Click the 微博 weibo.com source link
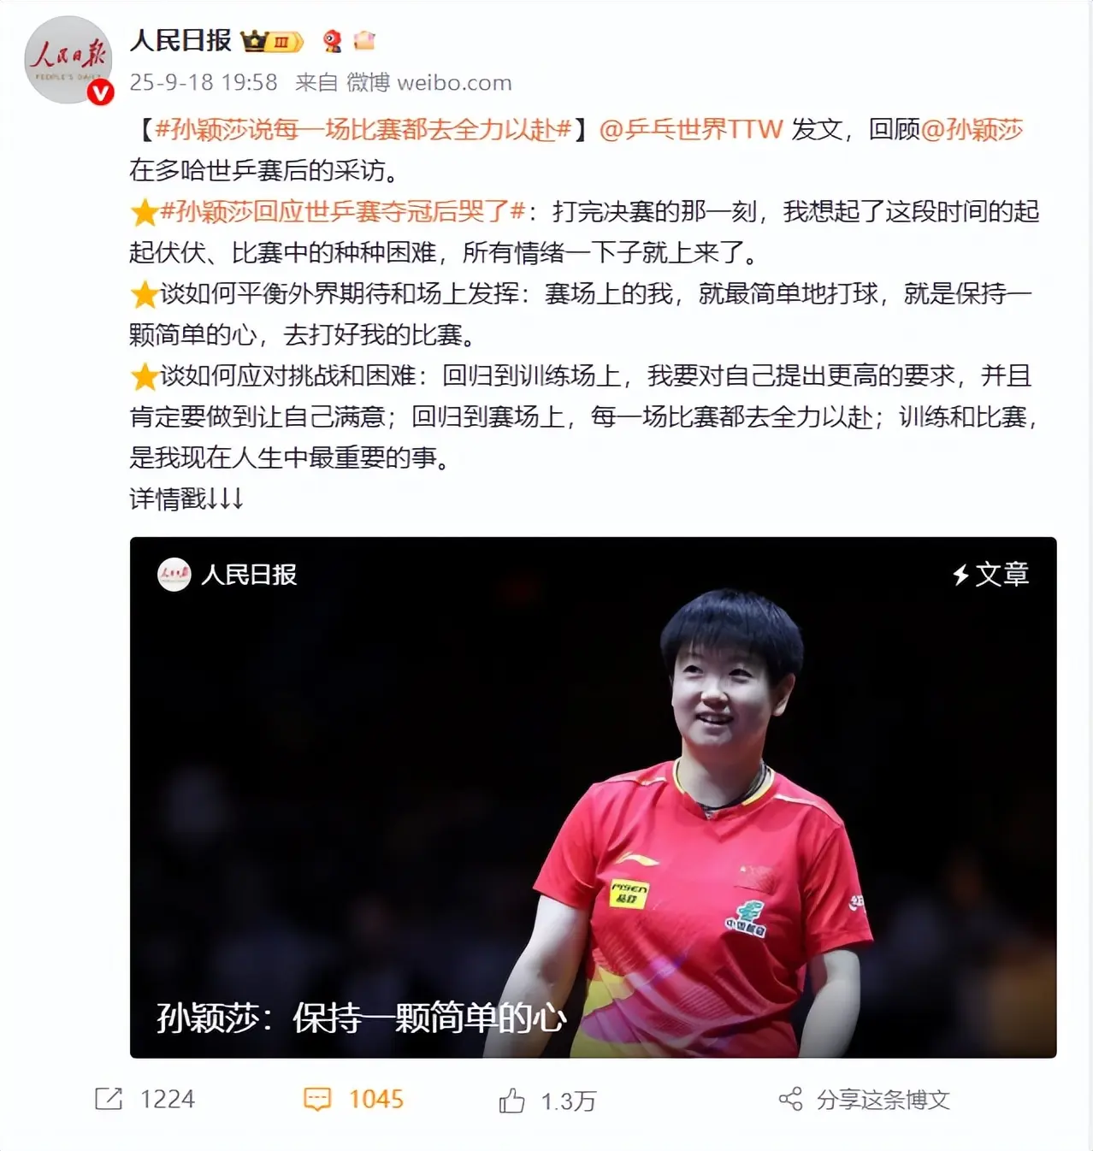 point(429,82)
